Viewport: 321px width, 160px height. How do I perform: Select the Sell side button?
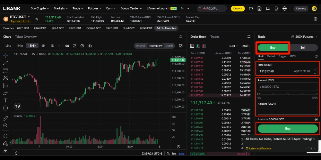303,47
